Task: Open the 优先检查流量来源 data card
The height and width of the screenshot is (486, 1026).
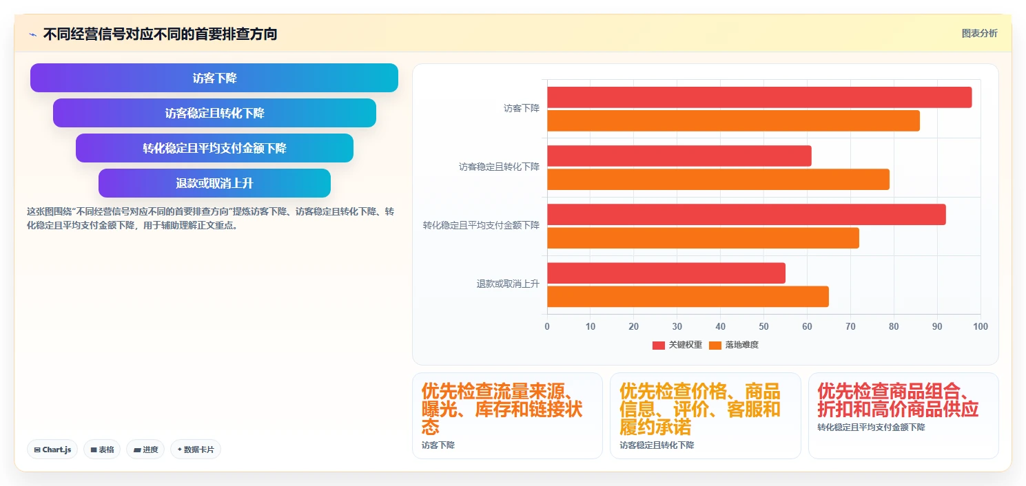Action: coord(507,416)
